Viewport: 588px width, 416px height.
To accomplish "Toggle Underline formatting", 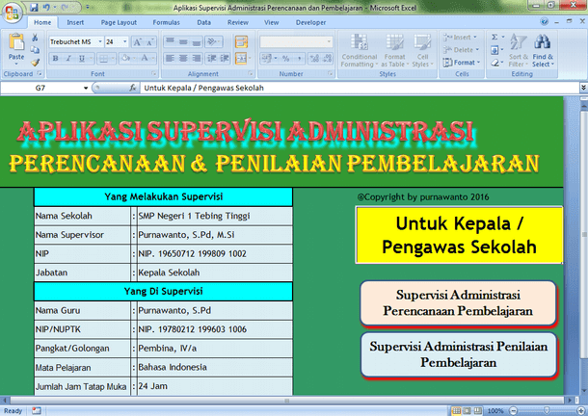I will [x=81, y=58].
